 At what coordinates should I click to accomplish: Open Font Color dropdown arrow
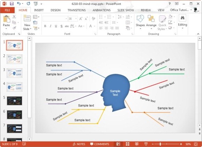coord(95,26)
